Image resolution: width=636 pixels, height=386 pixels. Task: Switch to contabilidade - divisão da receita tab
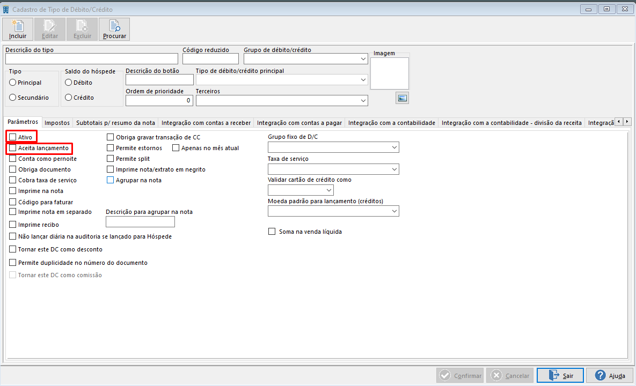(x=511, y=123)
